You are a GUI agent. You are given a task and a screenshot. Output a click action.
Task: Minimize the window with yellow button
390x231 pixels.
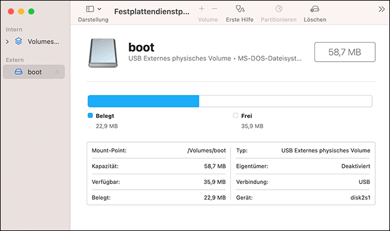click(x=21, y=11)
